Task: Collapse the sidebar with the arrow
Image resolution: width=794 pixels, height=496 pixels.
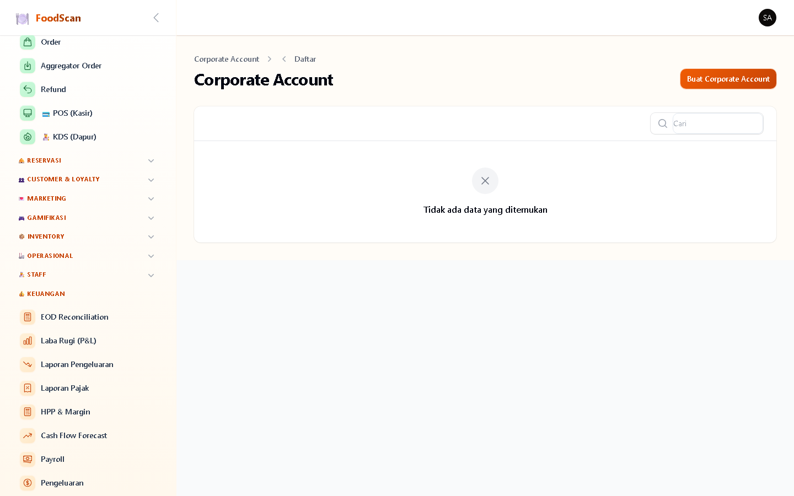Action: coord(156,18)
